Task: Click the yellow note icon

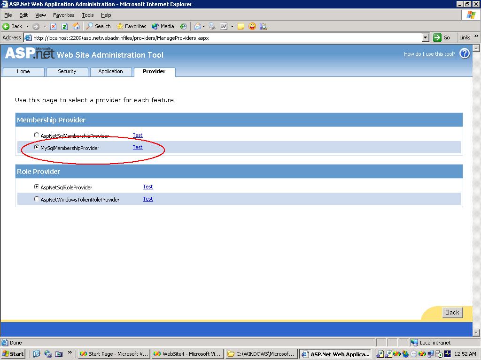Action: (x=241, y=27)
